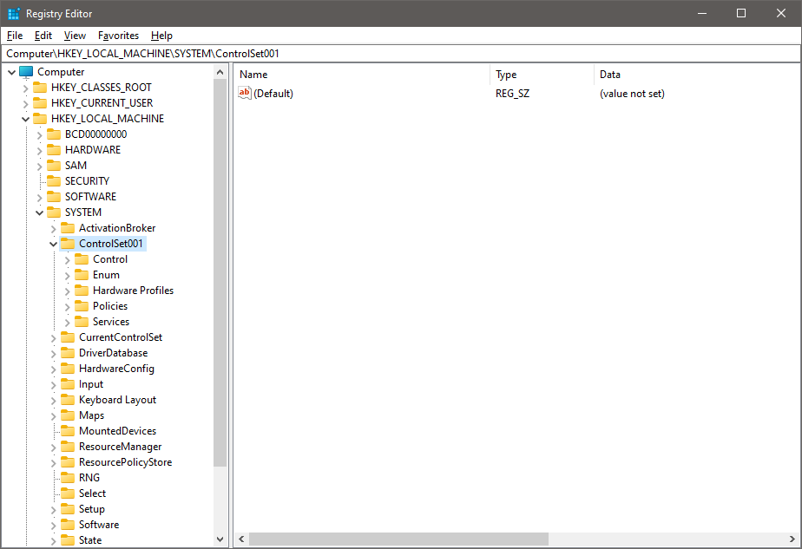Expand the Services subkey
This screenshot has width=802, height=549.
point(67,323)
